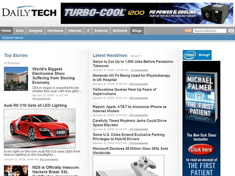Open Rhythmic Jerks Space Elevator headline
Screen dimensions: 235x176
click(130, 123)
